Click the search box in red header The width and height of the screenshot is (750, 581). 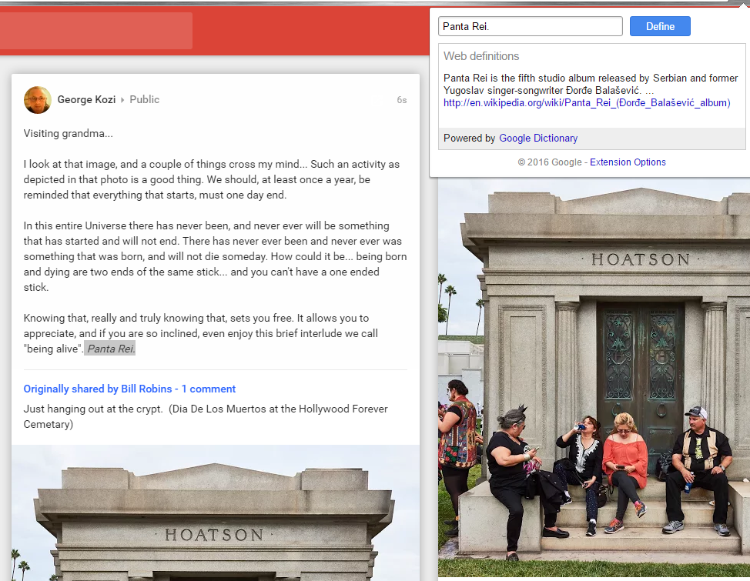(x=96, y=31)
